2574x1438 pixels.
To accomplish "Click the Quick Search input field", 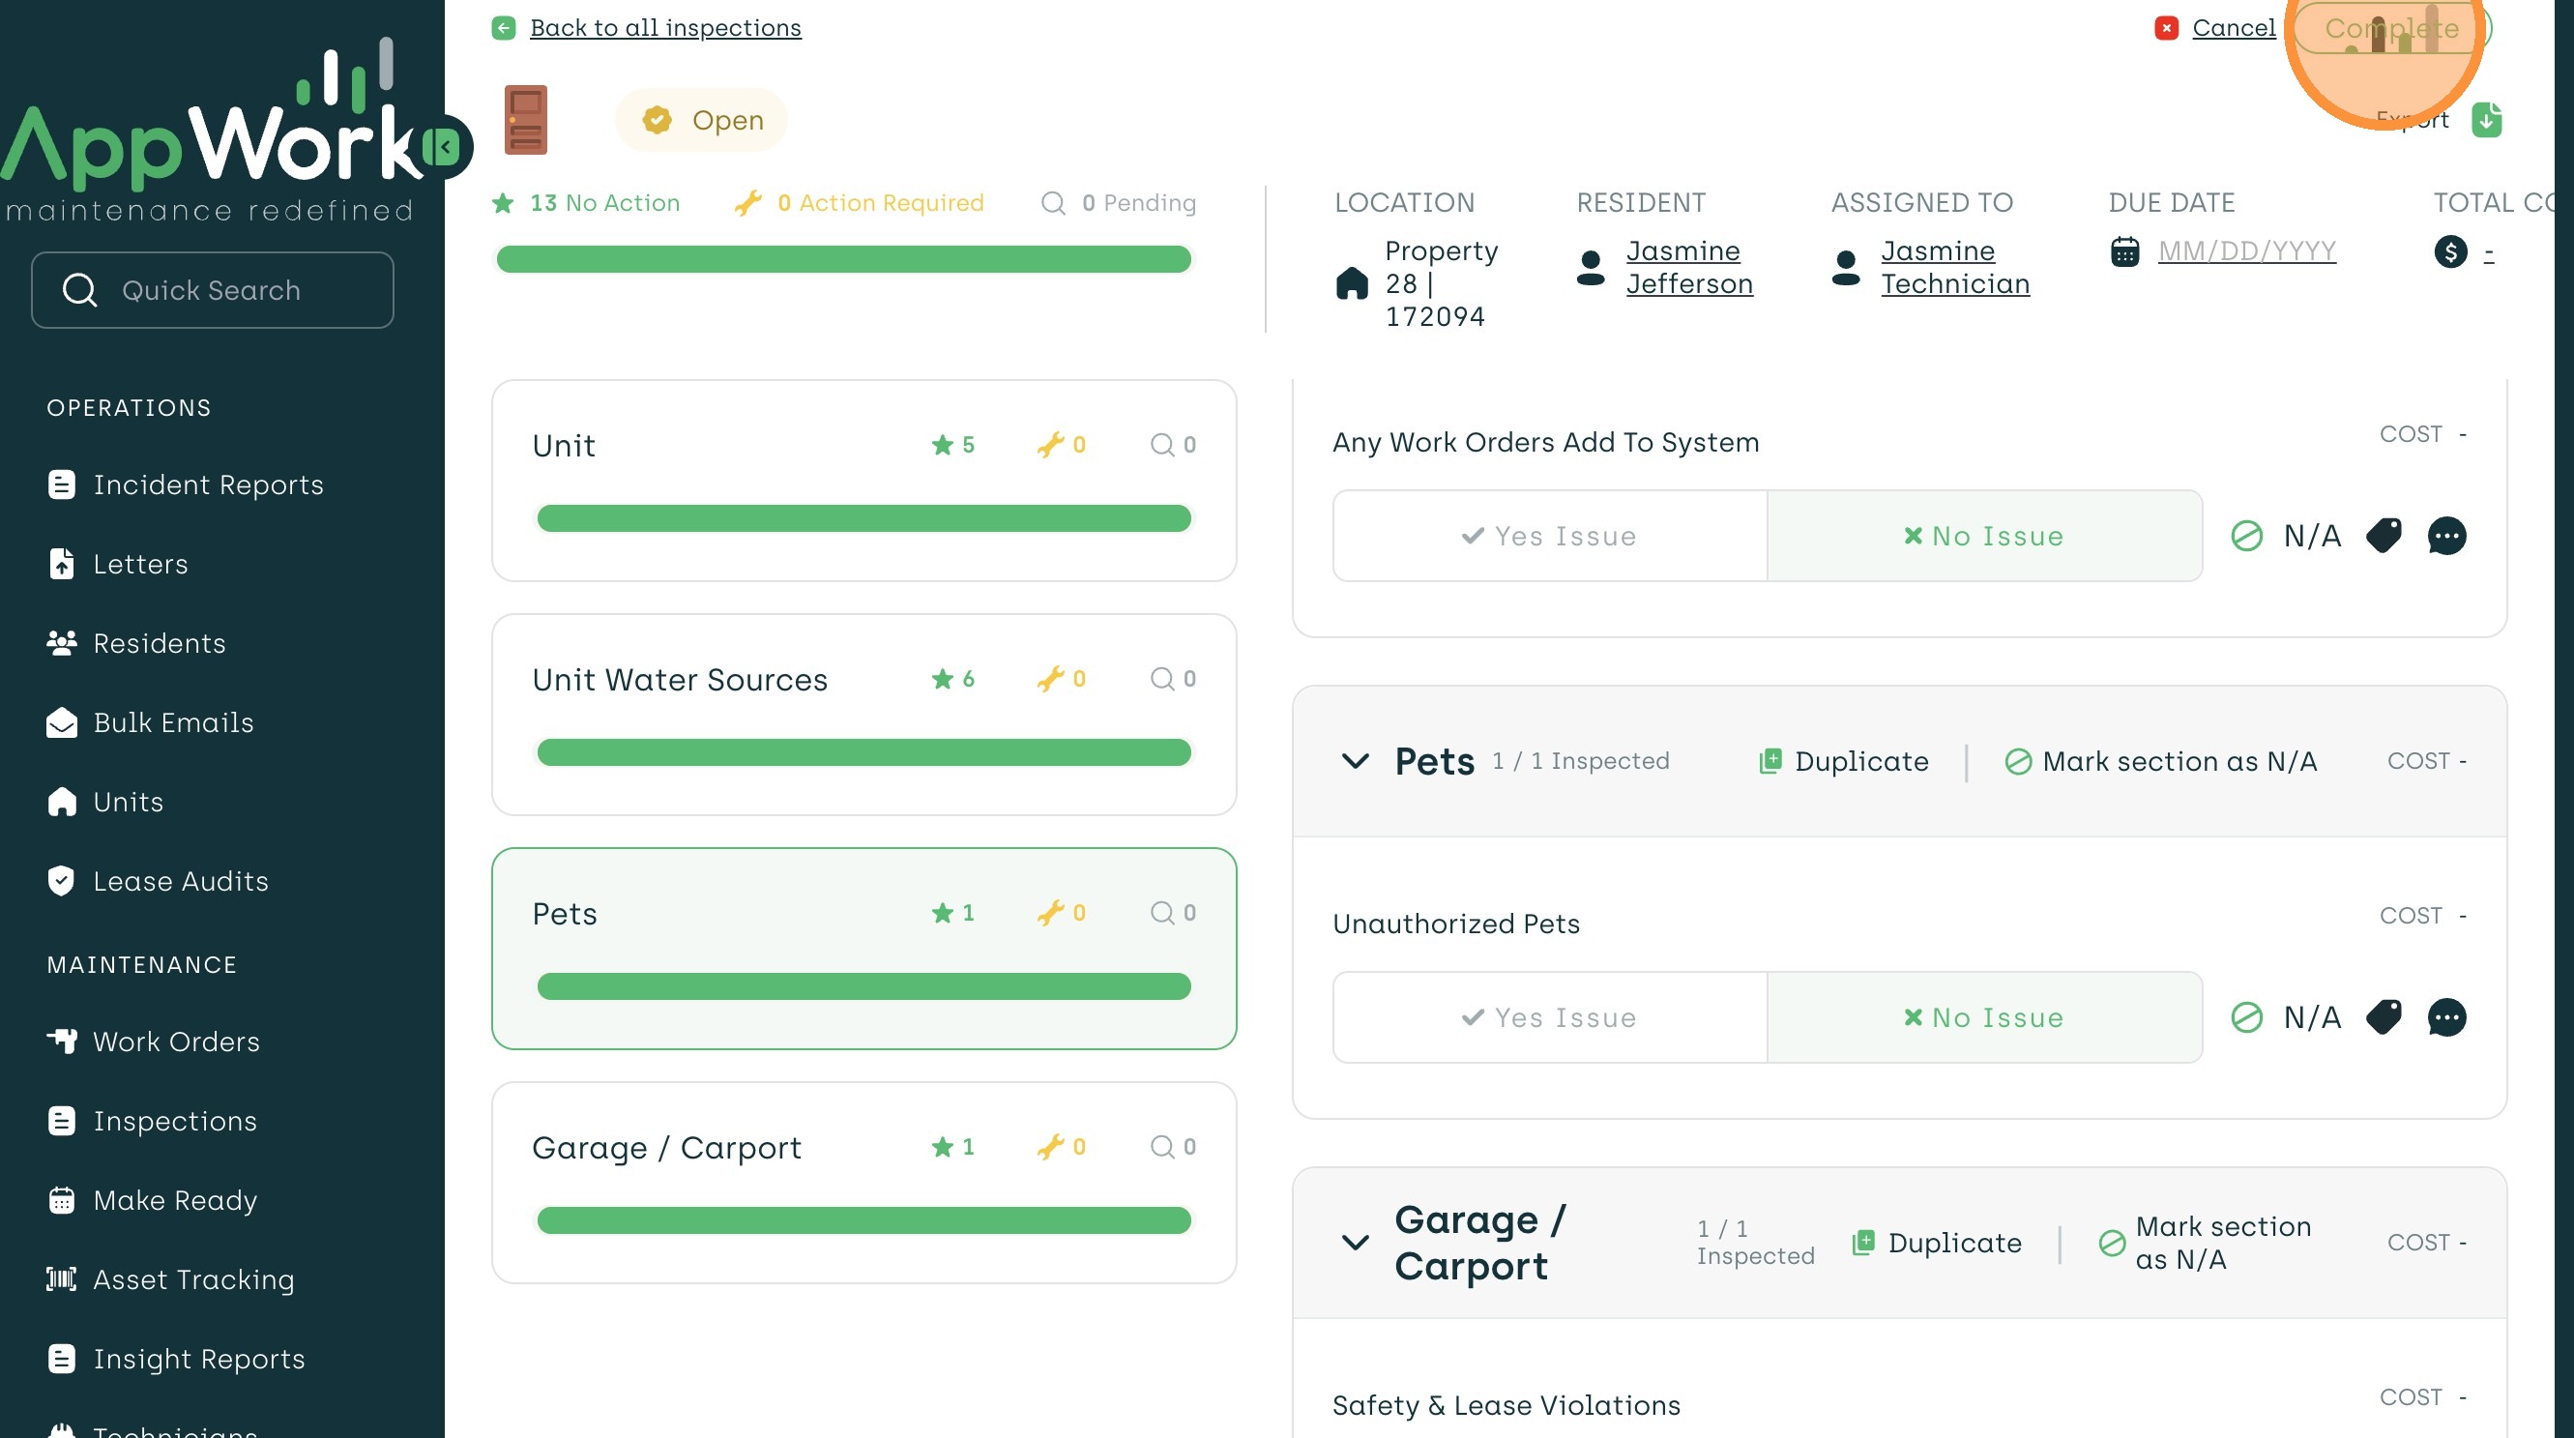I will tap(212, 290).
